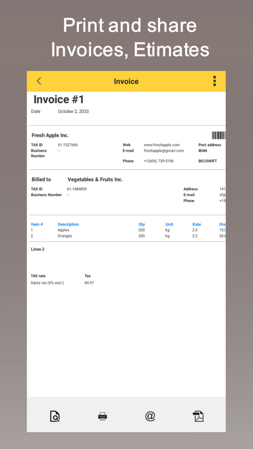The width and height of the screenshot is (253, 449).
Task: Click rate '2.5' for Apples
Action: pos(195,230)
